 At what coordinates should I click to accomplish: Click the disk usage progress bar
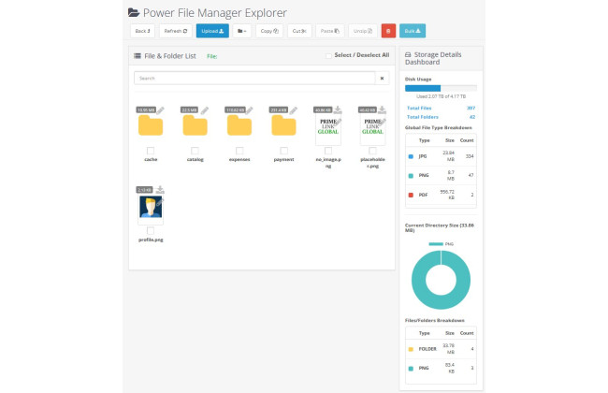[x=441, y=89]
